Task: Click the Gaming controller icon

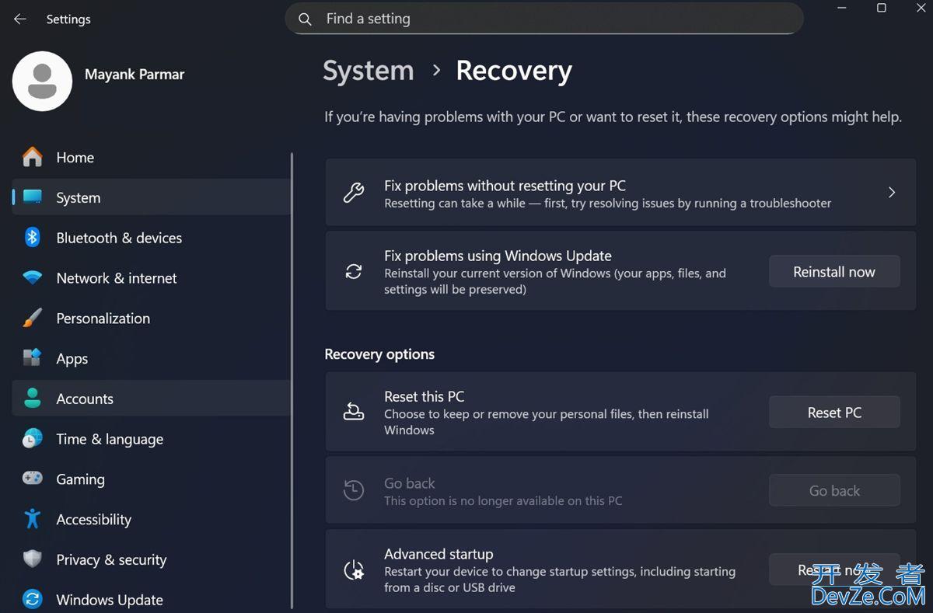Action: click(33, 479)
